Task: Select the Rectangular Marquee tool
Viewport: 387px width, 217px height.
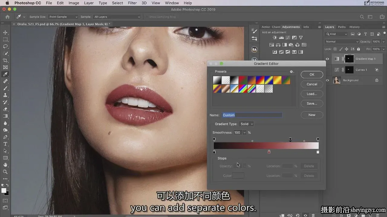Action: 5,39
